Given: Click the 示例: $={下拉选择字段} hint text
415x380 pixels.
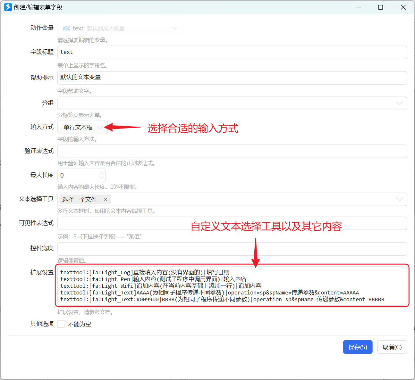Looking at the screenshot, I should click(x=99, y=236).
